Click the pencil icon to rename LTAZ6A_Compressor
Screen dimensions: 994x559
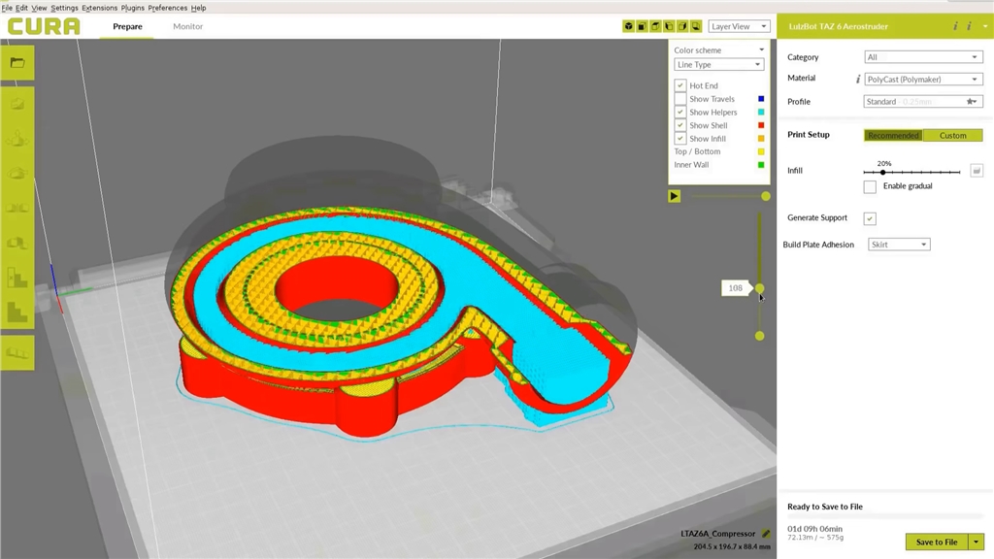tap(766, 534)
